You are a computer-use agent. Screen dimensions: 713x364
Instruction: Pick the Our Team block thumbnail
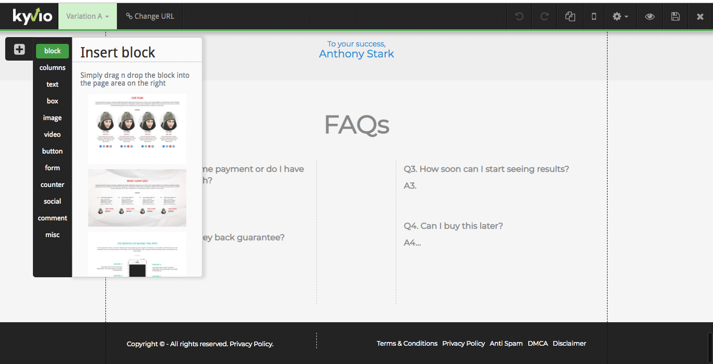[137, 129]
